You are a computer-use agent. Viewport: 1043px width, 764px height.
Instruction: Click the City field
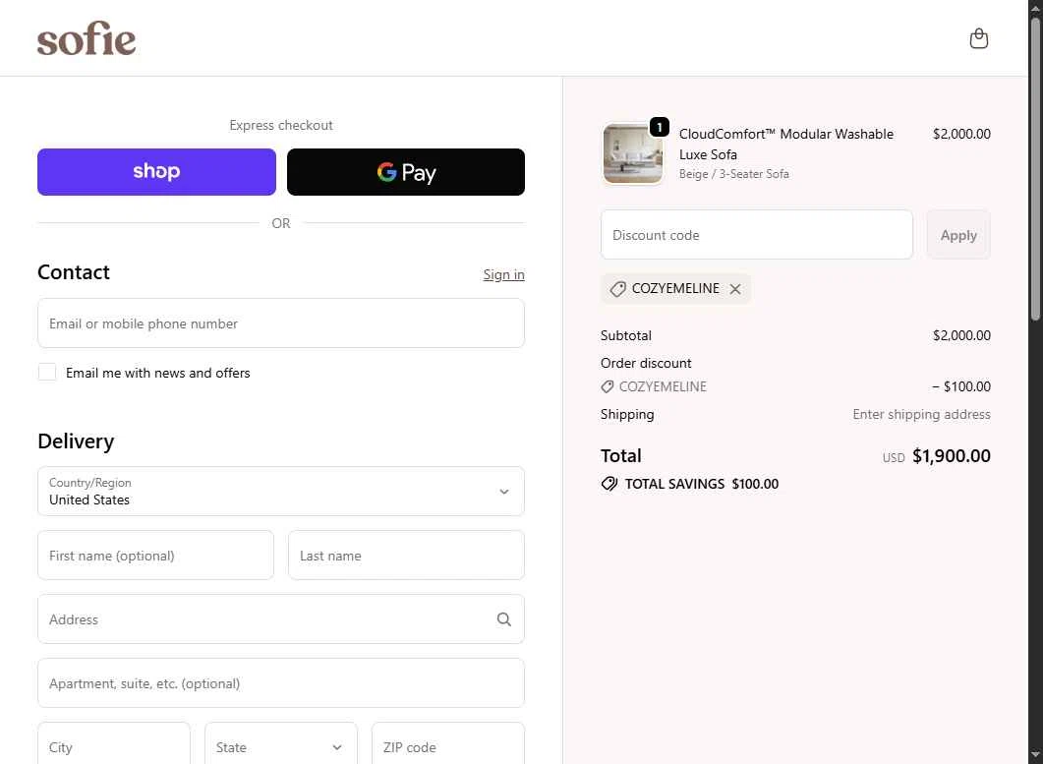click(114, 744)
